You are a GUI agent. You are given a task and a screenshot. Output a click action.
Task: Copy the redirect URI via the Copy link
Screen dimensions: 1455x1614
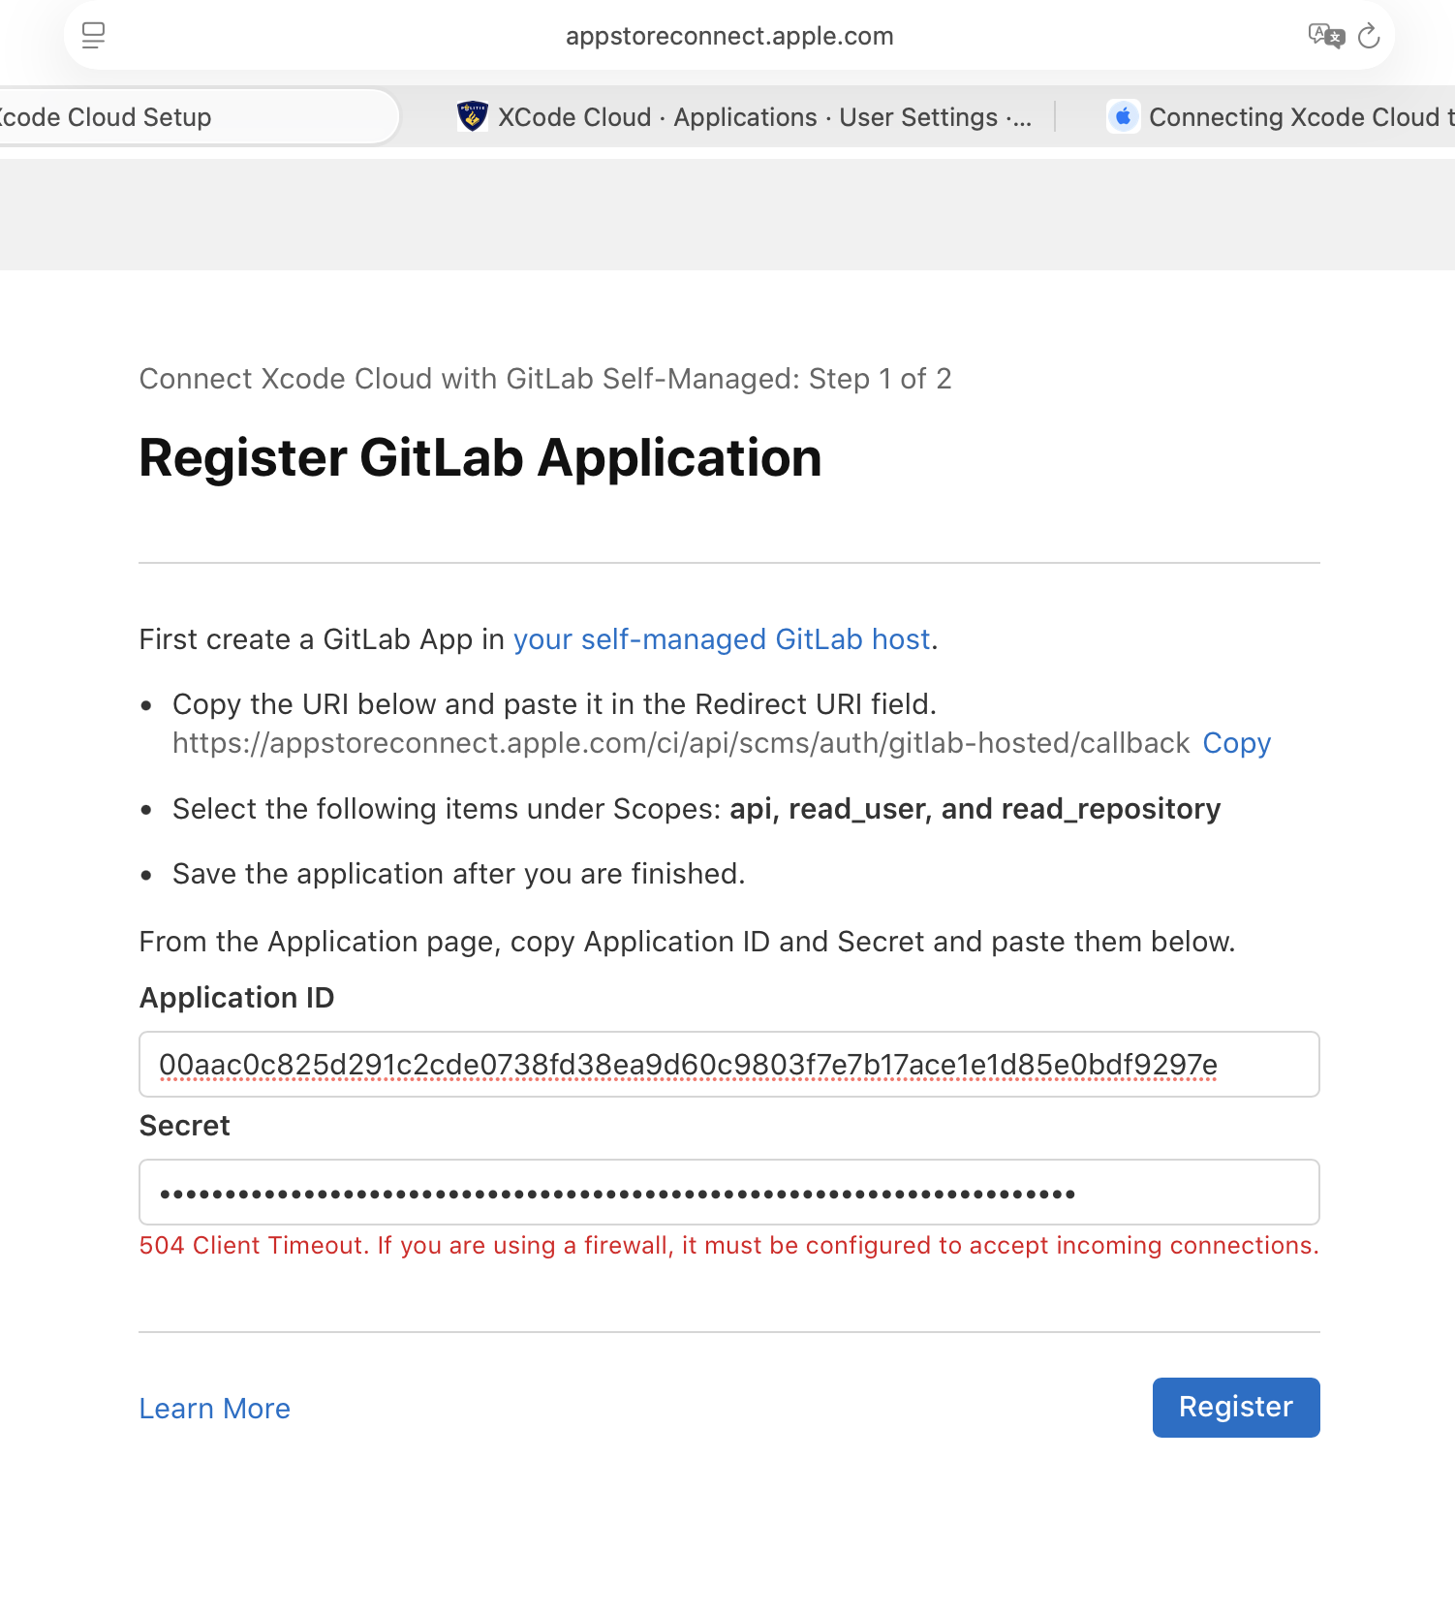pyautogui.click(x=1236, y=743)
